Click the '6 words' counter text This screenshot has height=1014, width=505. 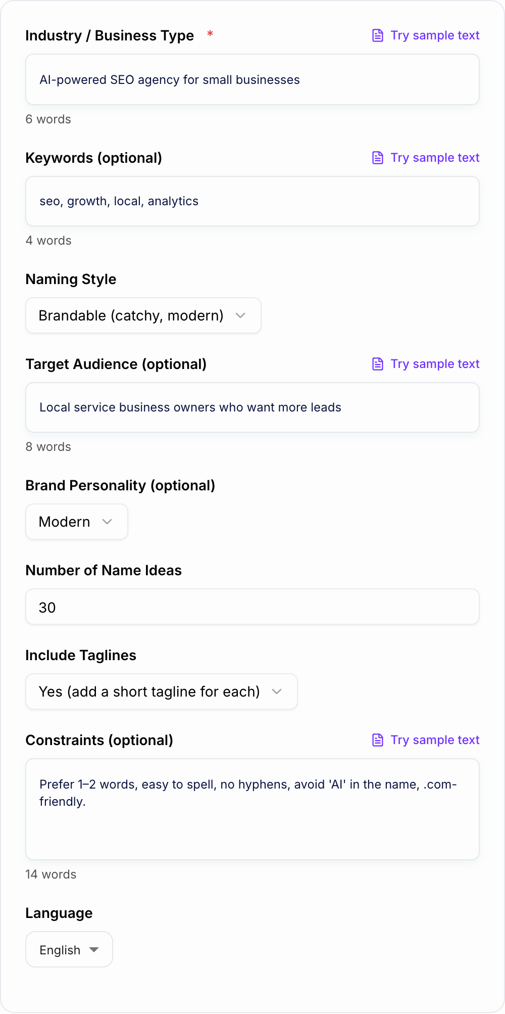coord(48,119)
